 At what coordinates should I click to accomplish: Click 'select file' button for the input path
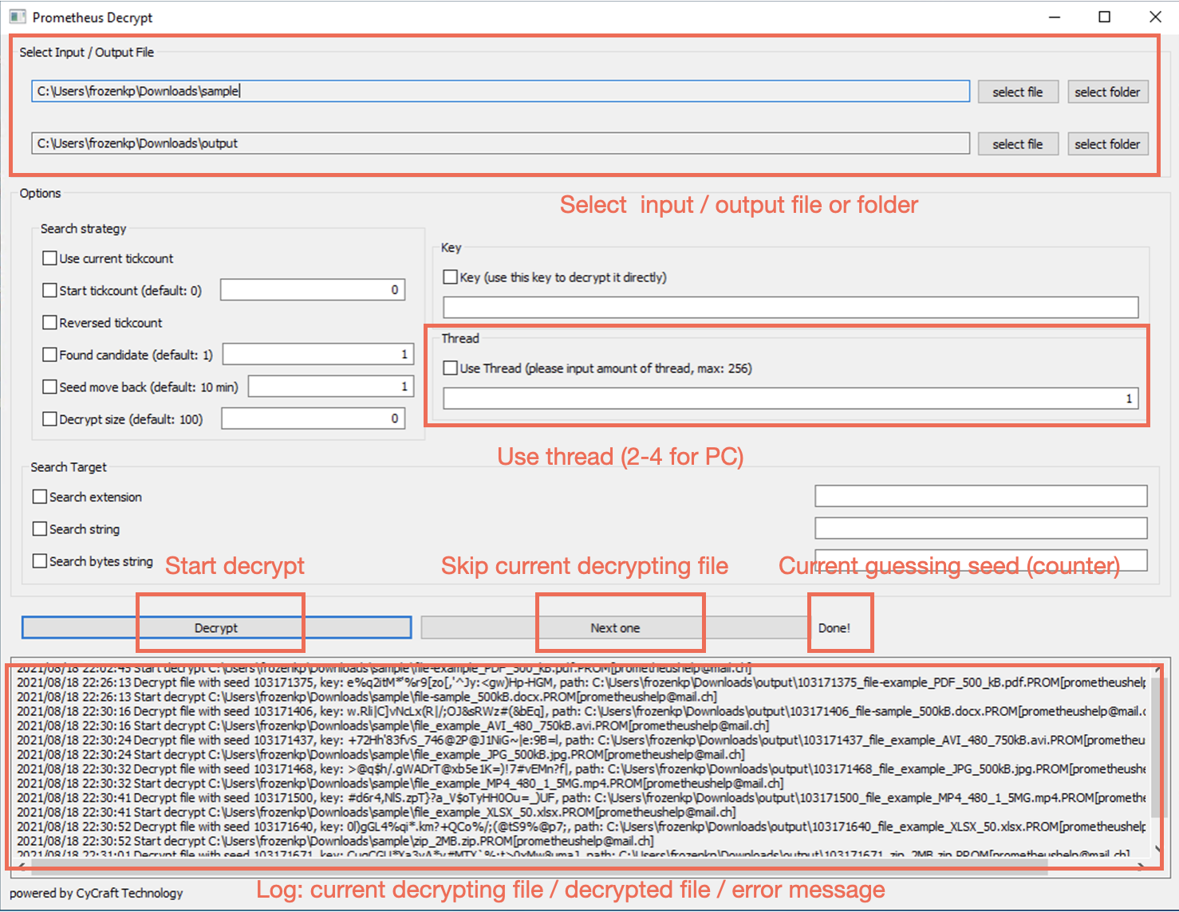pos(1017,92)
